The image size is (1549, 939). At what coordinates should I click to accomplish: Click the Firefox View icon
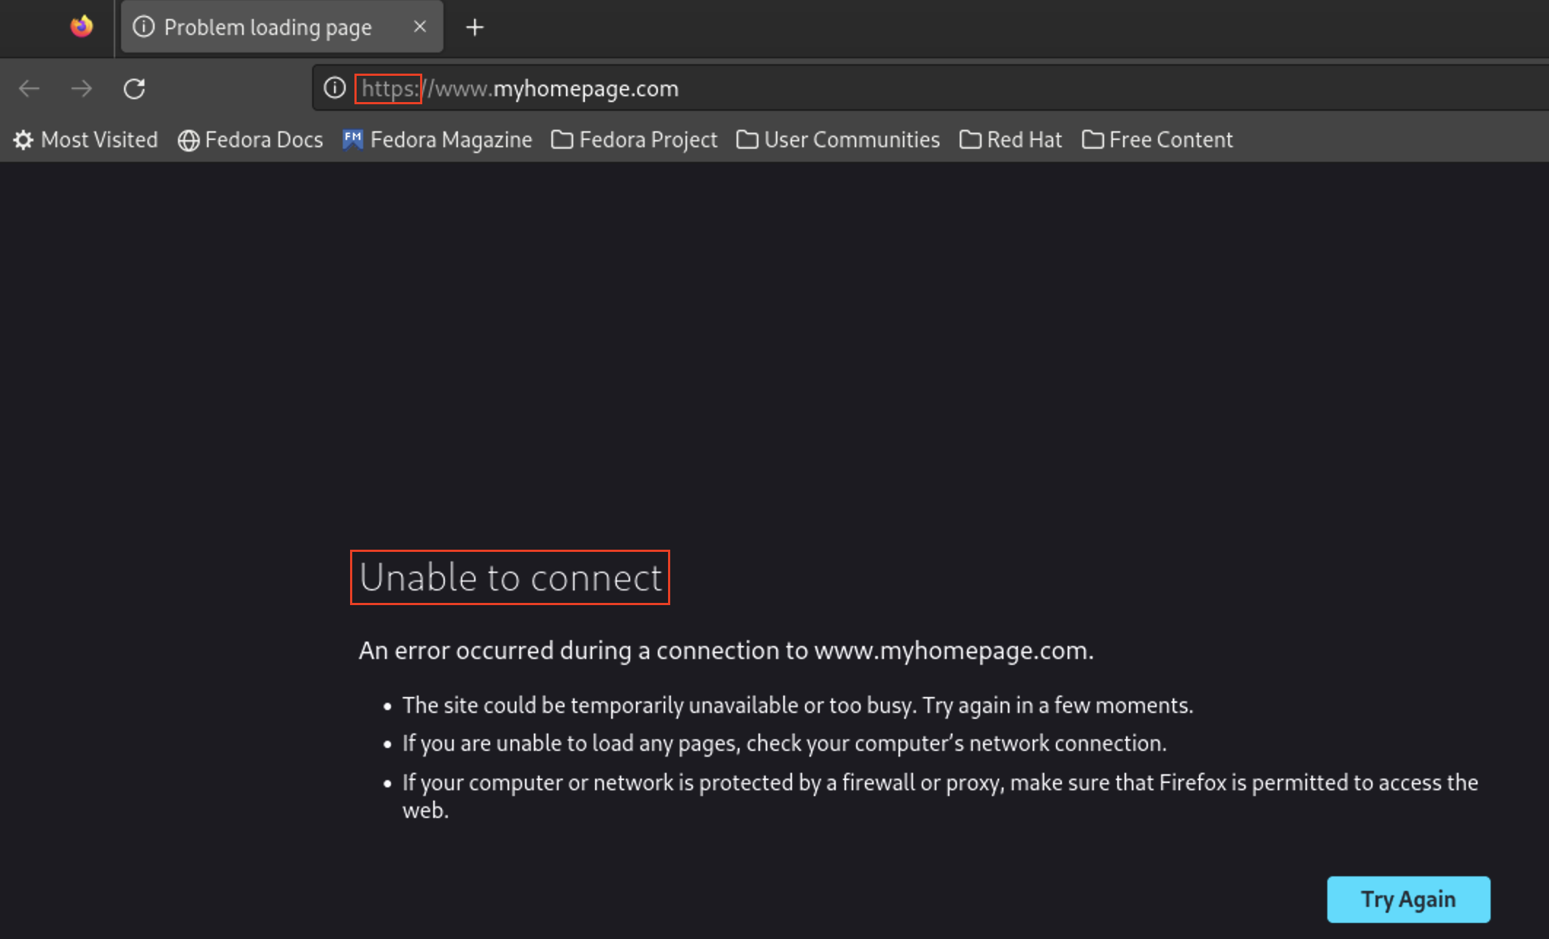pyautogui.click(x=82, y=27)
